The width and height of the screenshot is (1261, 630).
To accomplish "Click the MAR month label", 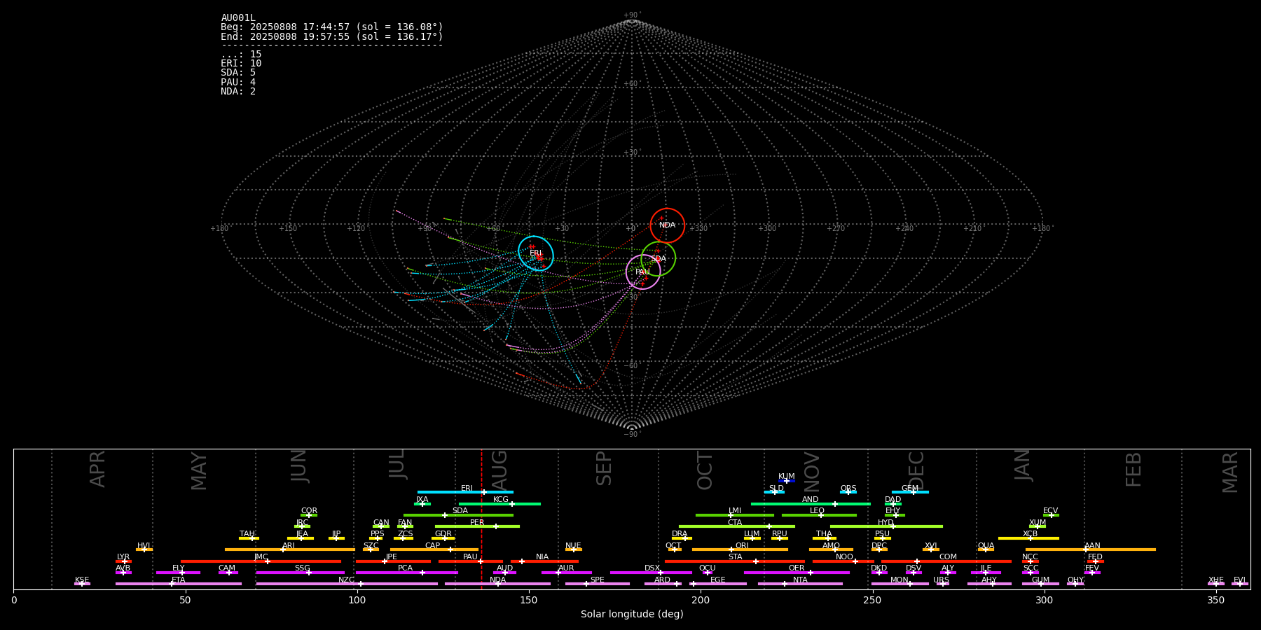I will click(1230, 472).
